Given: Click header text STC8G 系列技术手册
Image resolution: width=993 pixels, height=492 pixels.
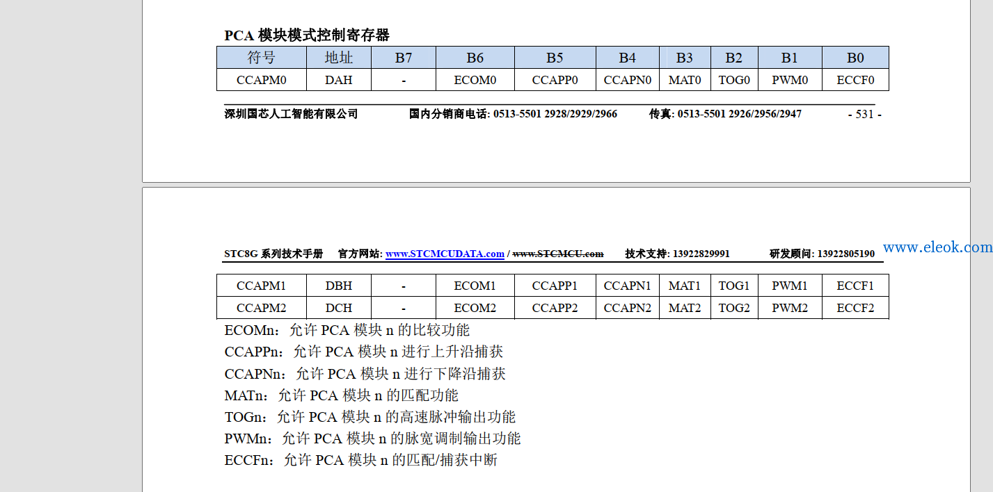Looking at the screenshot, I should point(273,254).
